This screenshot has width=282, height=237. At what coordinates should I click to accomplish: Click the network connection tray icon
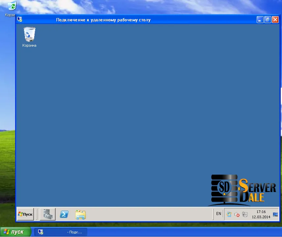pyautogui.click(x=245, y=214)
